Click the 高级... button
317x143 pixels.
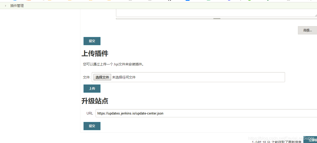coord(307,30)
